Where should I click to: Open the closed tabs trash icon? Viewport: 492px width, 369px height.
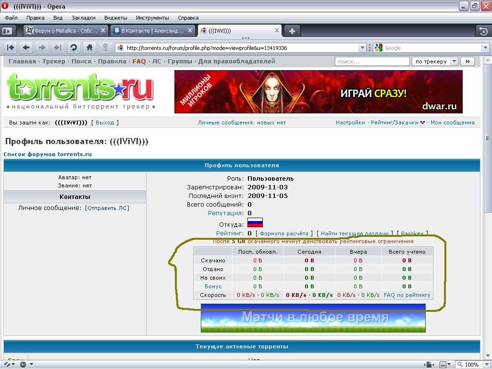pyautogui.click(x=482, y=31)
